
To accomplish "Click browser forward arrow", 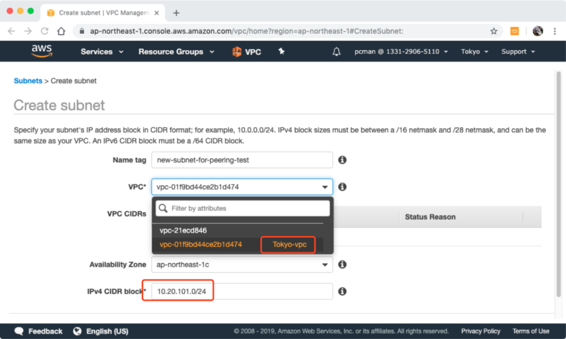I will coord(28,31).
